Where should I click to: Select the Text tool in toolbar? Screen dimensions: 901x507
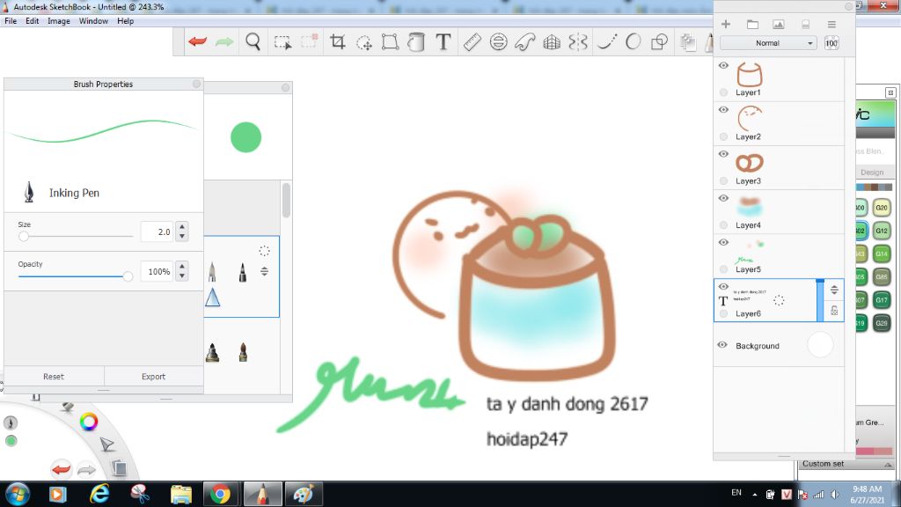point(443,41)
